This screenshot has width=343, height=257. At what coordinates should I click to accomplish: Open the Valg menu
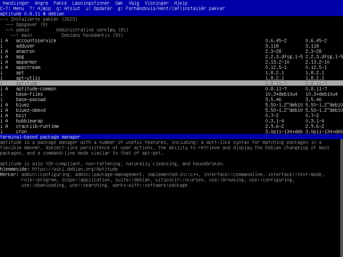tap(134, 3)
